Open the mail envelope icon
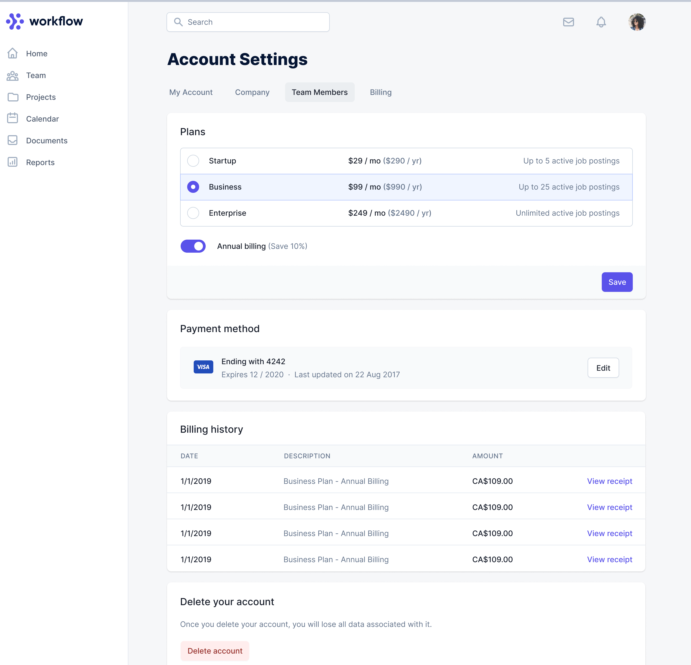Viewport: 691px width, 665px height. 568,22
